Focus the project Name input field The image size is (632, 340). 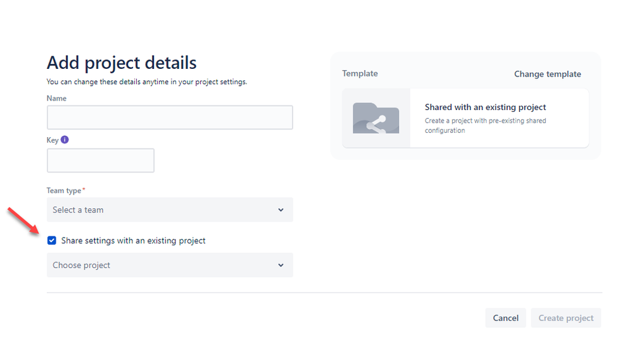click(x=170, y=118)
